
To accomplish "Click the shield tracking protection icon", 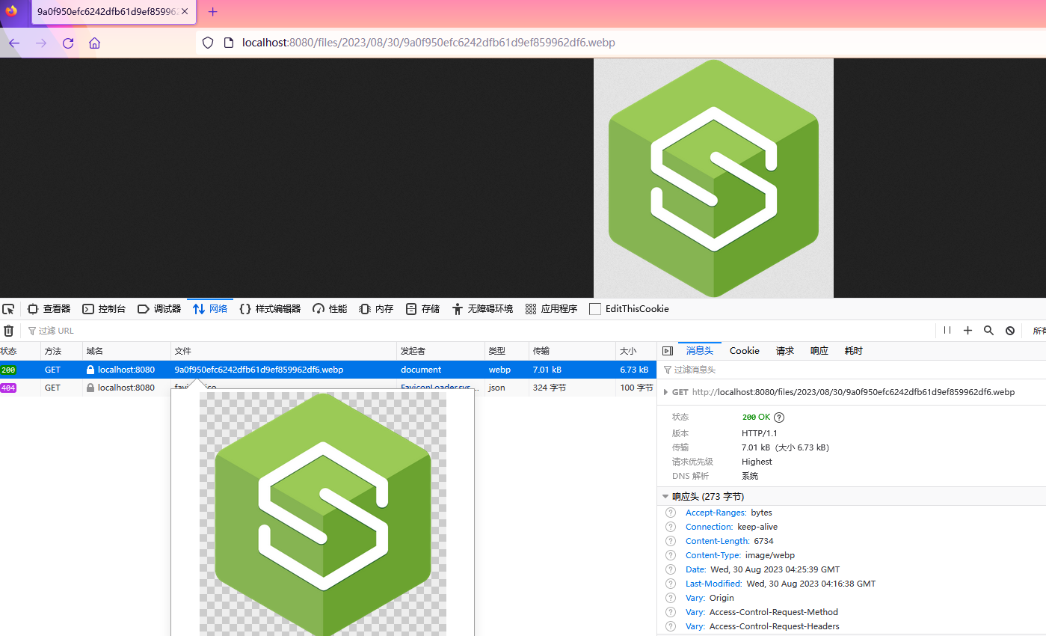I will pyautogui.click(x=209, y=43).
